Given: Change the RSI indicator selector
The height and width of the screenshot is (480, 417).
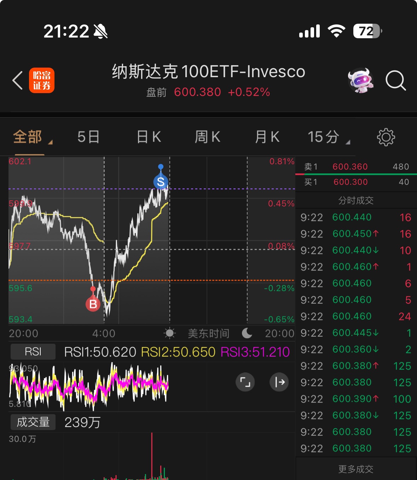Looking at the screenshot, I should click(33, 352).
